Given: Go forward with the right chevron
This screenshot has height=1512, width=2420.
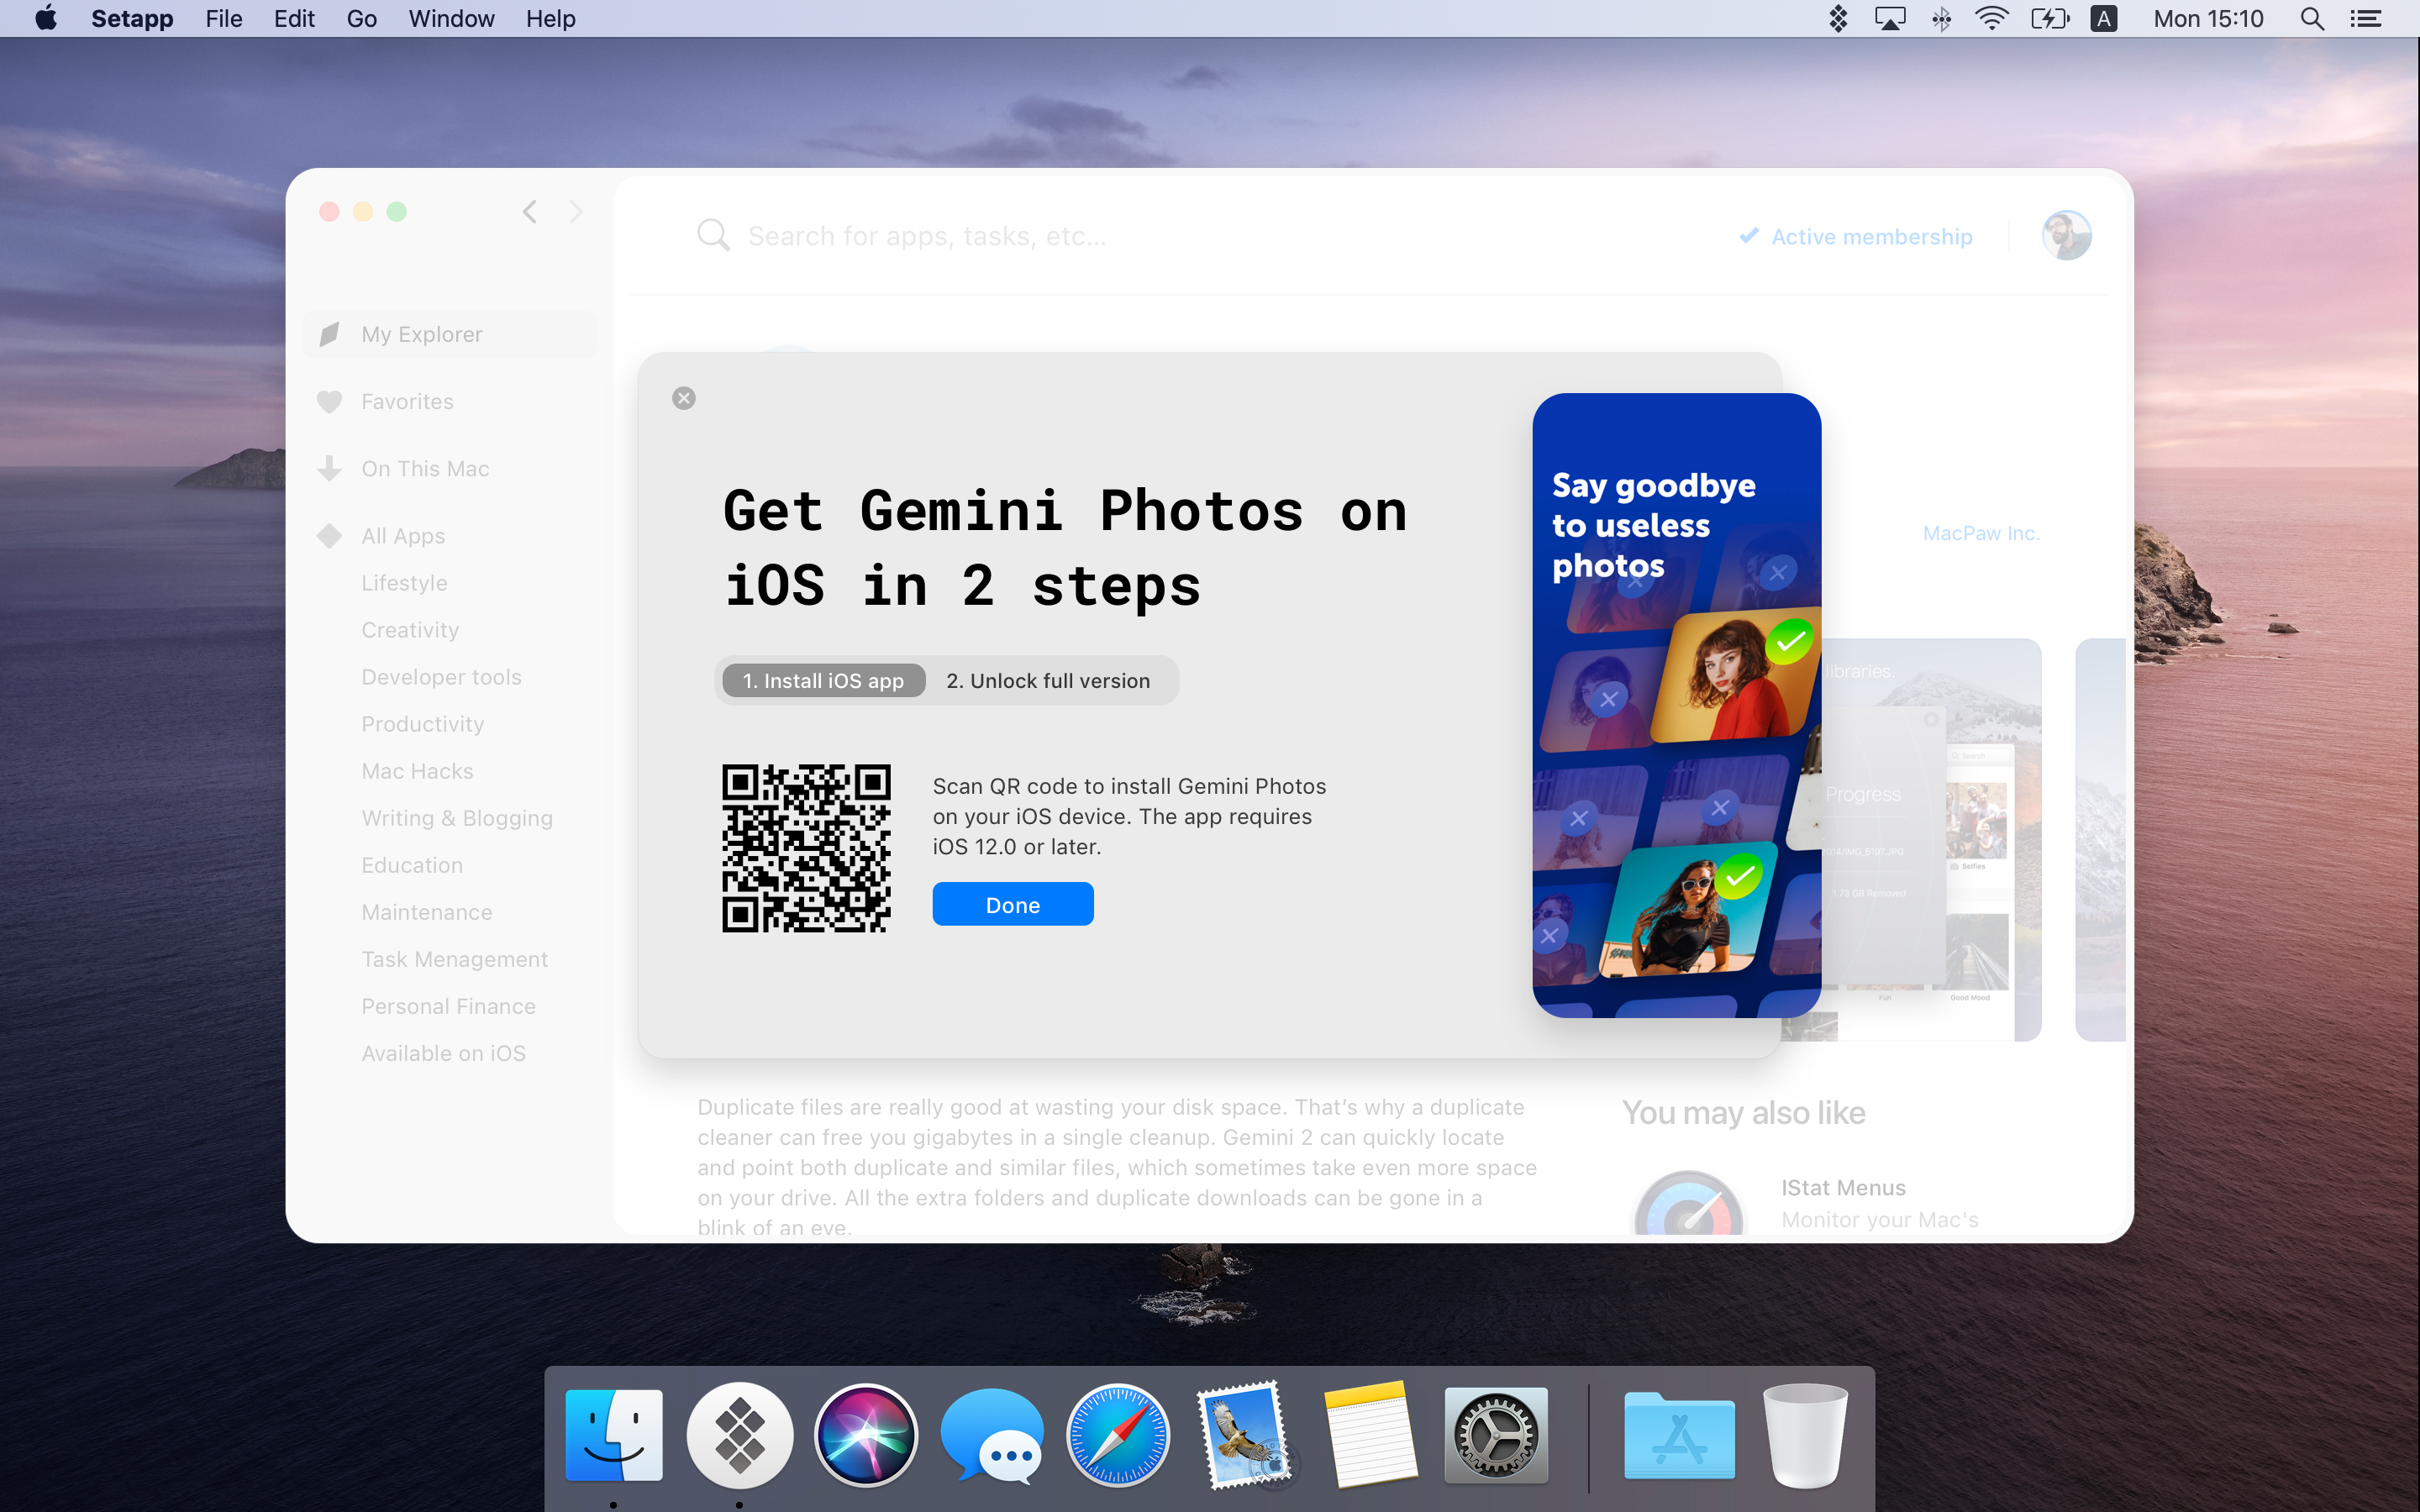Looking at the screenshot, I should (576, 212).
